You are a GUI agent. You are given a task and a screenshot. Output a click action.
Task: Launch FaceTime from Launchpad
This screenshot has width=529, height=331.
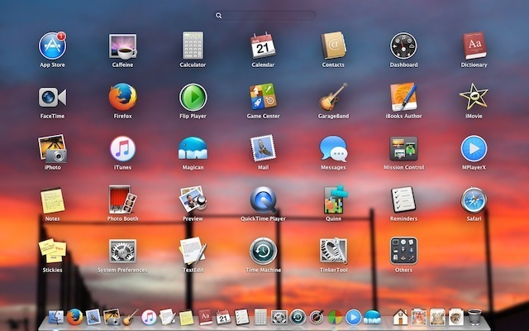52,98
